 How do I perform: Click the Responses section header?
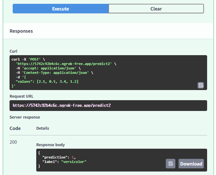pyautogui.click(x=21, y=31)
